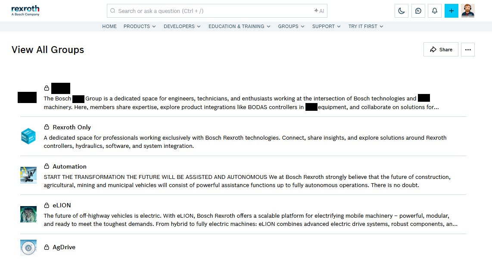Click the Rexroth Only description text

[245, 142]
